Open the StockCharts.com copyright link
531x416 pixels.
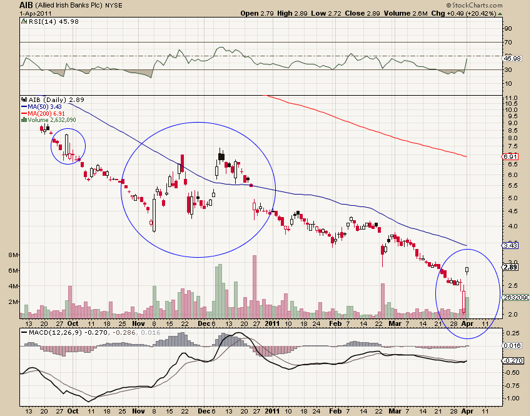pyautogui.click(x=475, y=5)
